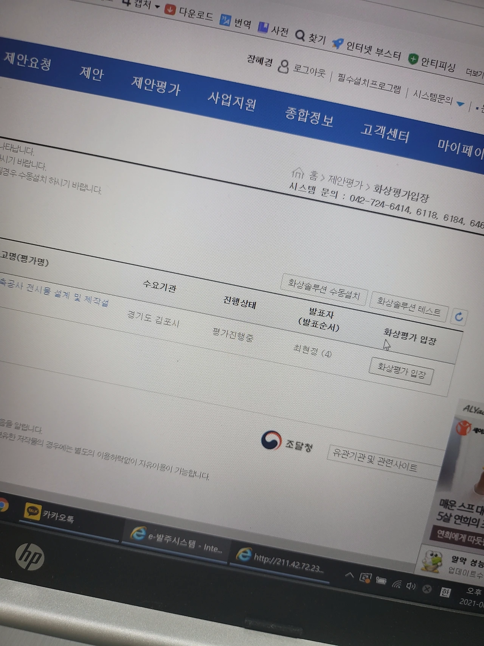Click the 홈 breadcrumb text
This screenshot has height=646, width=484.
tap(314, 176)
